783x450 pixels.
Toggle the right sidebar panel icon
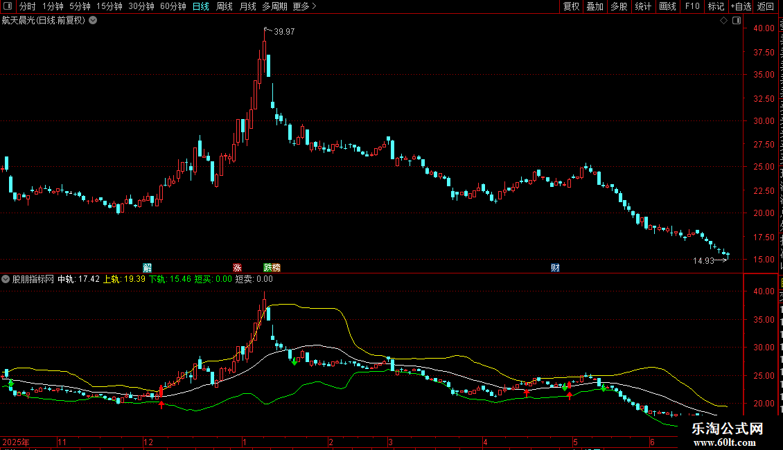[x=737, y=21]
